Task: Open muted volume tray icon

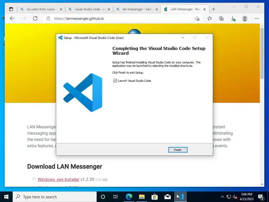Action: click(235, 197)
